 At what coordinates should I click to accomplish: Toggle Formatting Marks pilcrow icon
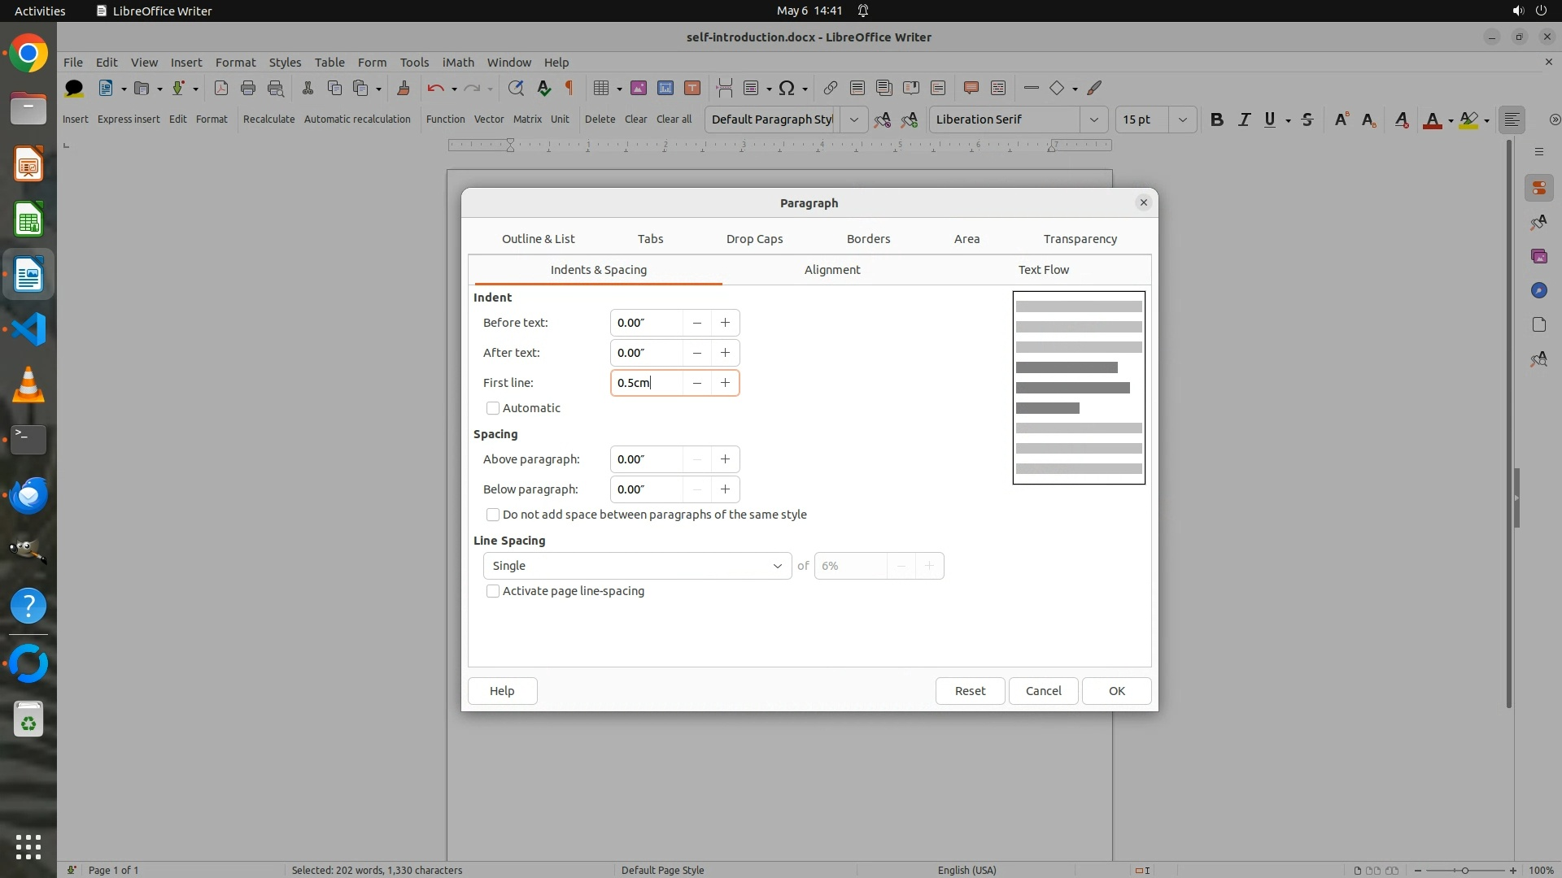(x=569, y=88)
